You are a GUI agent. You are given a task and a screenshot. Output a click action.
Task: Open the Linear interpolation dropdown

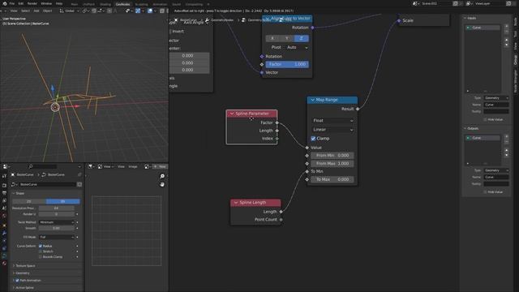pos(332,130)
